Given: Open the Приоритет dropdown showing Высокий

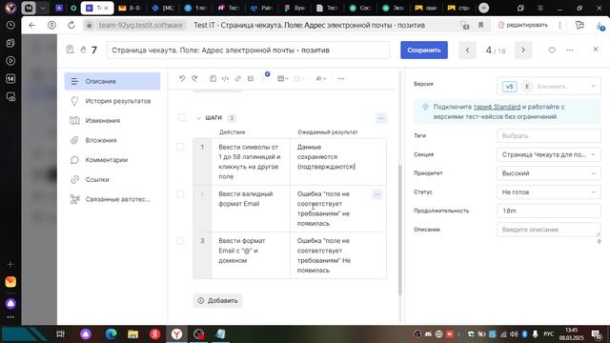Looking at the screenshot, I should coord(549,173).
